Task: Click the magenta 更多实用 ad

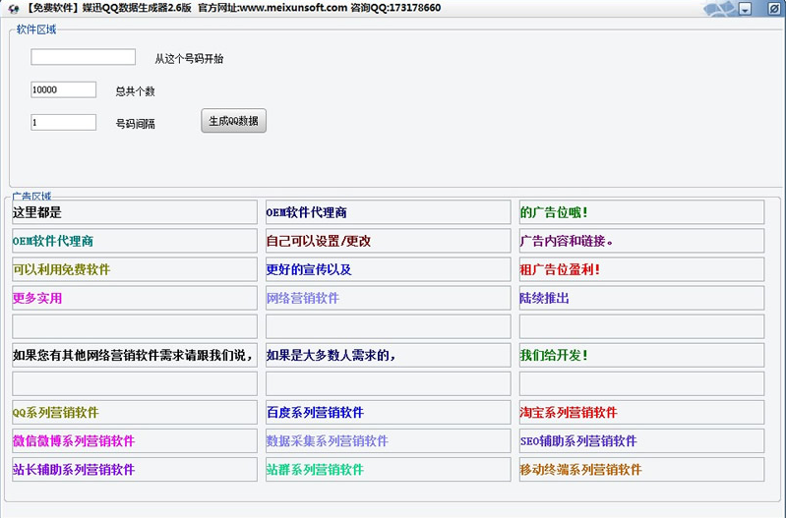Action: 135,298
